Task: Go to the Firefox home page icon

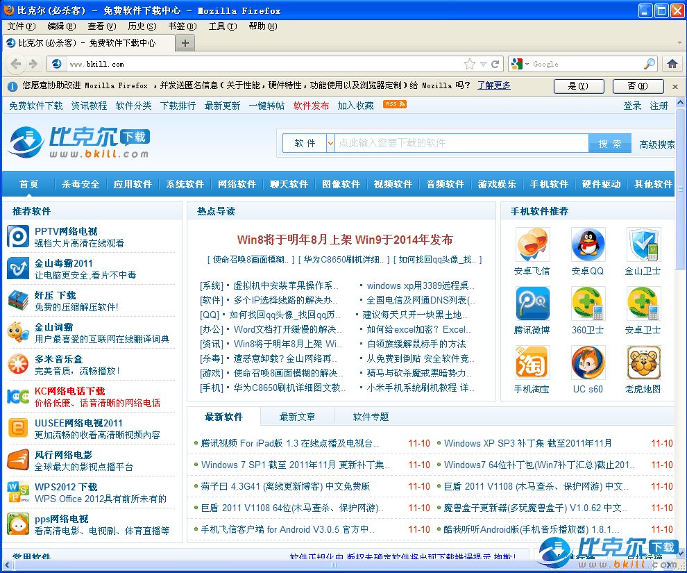Action: tap(672, 64)
